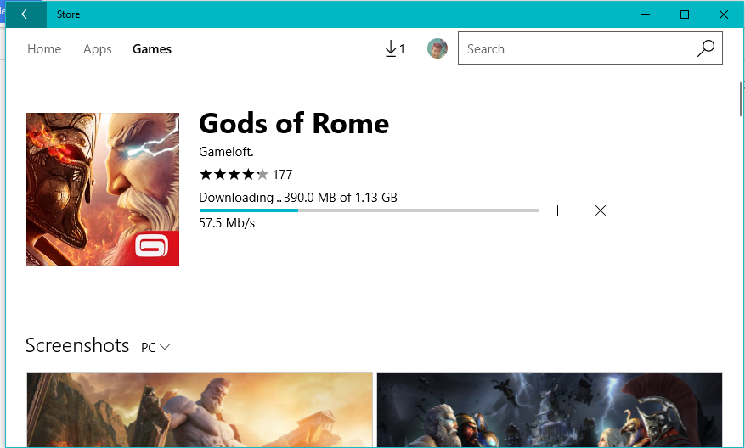
Task: Click the Downloading 390.0 MB of 1.13 GB text
Action: [x=298, y=198]
